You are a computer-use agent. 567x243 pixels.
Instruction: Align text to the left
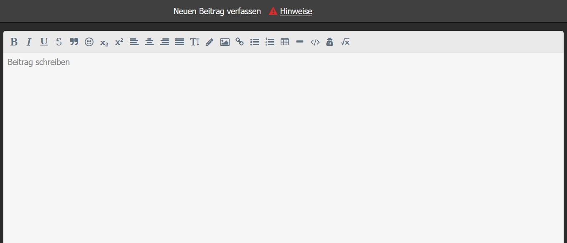point(134,42)
